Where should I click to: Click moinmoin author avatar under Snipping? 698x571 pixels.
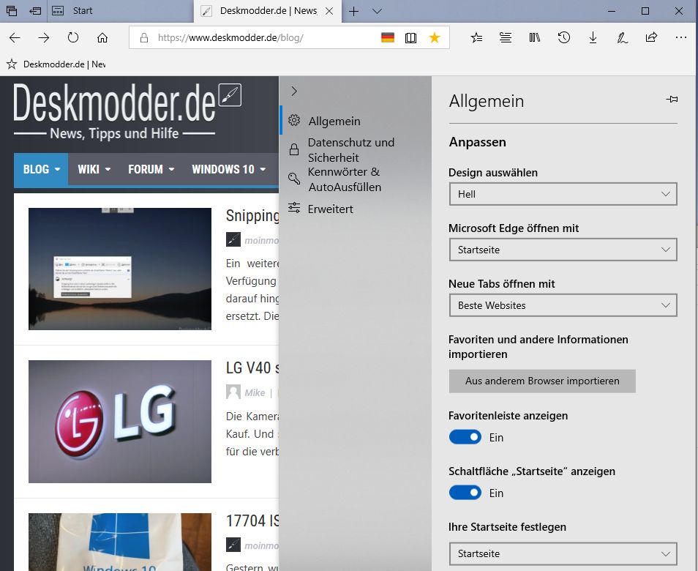233,239
